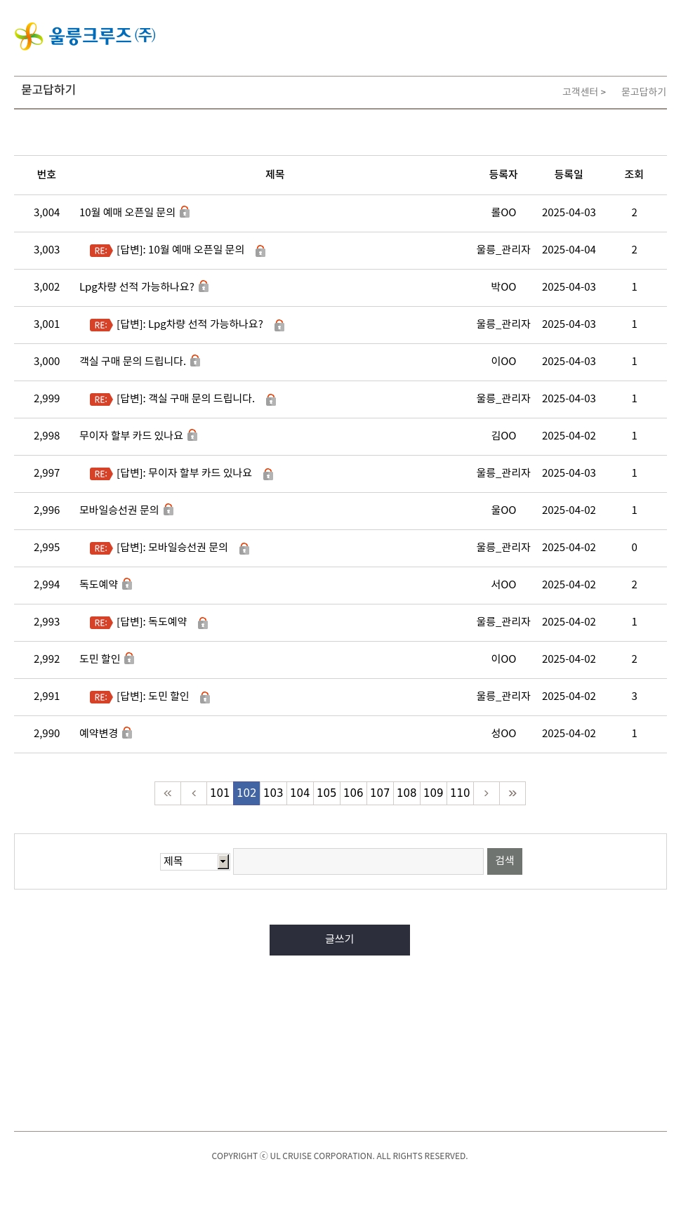Click the search keyword input field
This screenshot has height=1223, width=681.
coord(358,861)
